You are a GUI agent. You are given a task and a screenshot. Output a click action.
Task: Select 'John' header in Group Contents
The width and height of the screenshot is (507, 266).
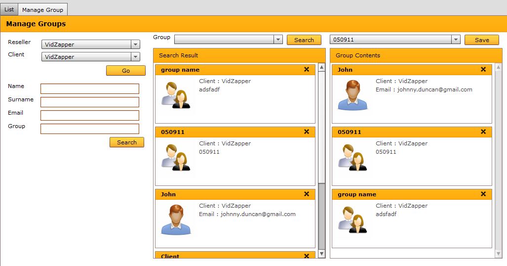[412, 70]
